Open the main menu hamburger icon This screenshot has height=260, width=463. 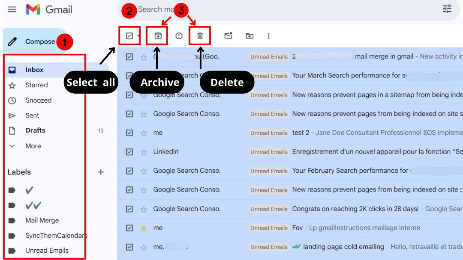(12, 9)
